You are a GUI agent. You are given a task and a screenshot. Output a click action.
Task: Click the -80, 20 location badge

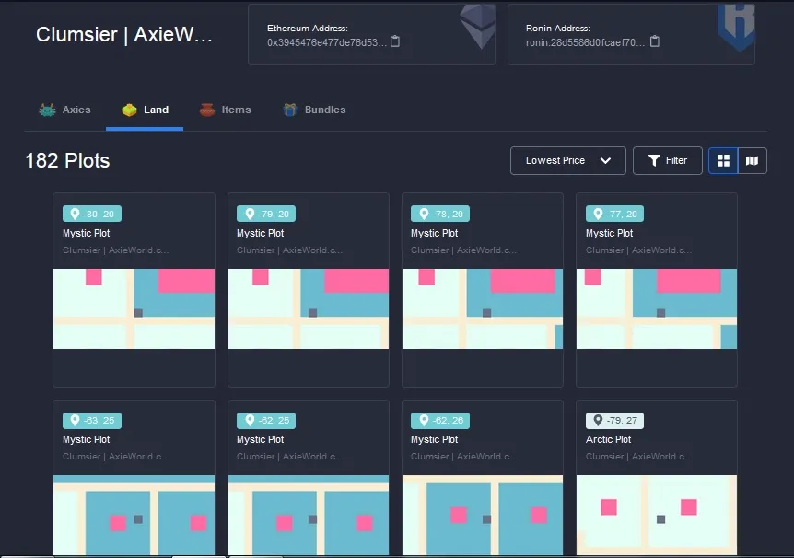tap(92, 214)
